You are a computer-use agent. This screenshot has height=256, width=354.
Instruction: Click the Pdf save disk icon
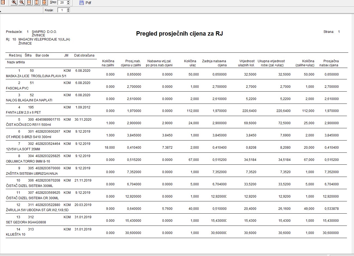click(x=82, y=3)
